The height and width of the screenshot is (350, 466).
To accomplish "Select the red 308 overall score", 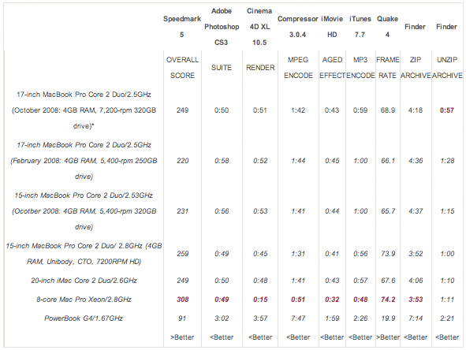I will click(182, 300).
